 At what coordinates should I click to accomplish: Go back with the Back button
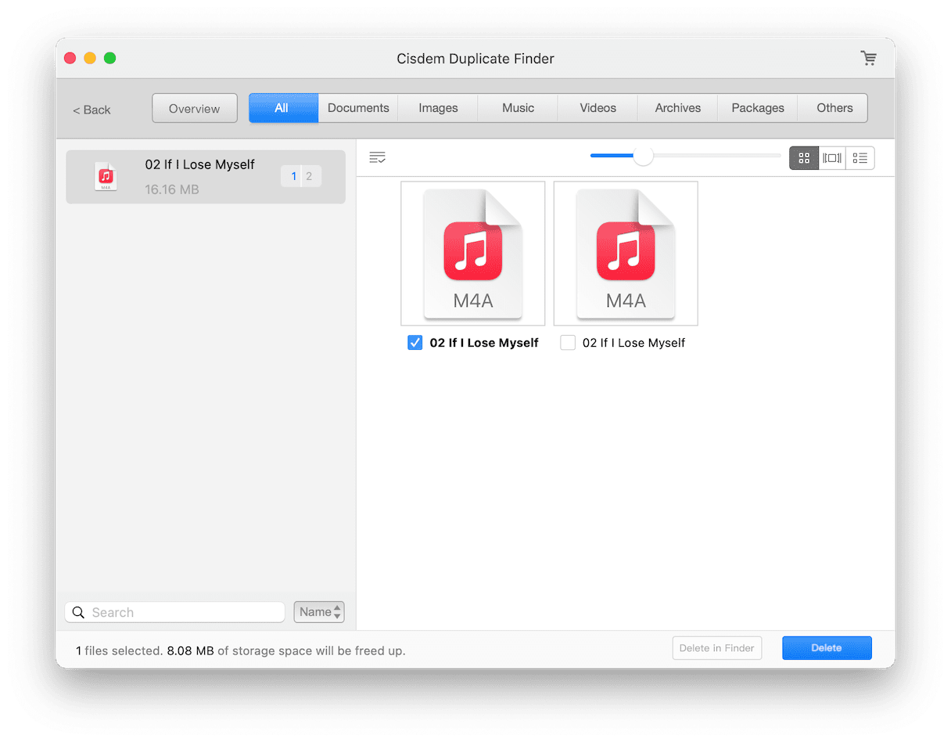coord(92,110)
